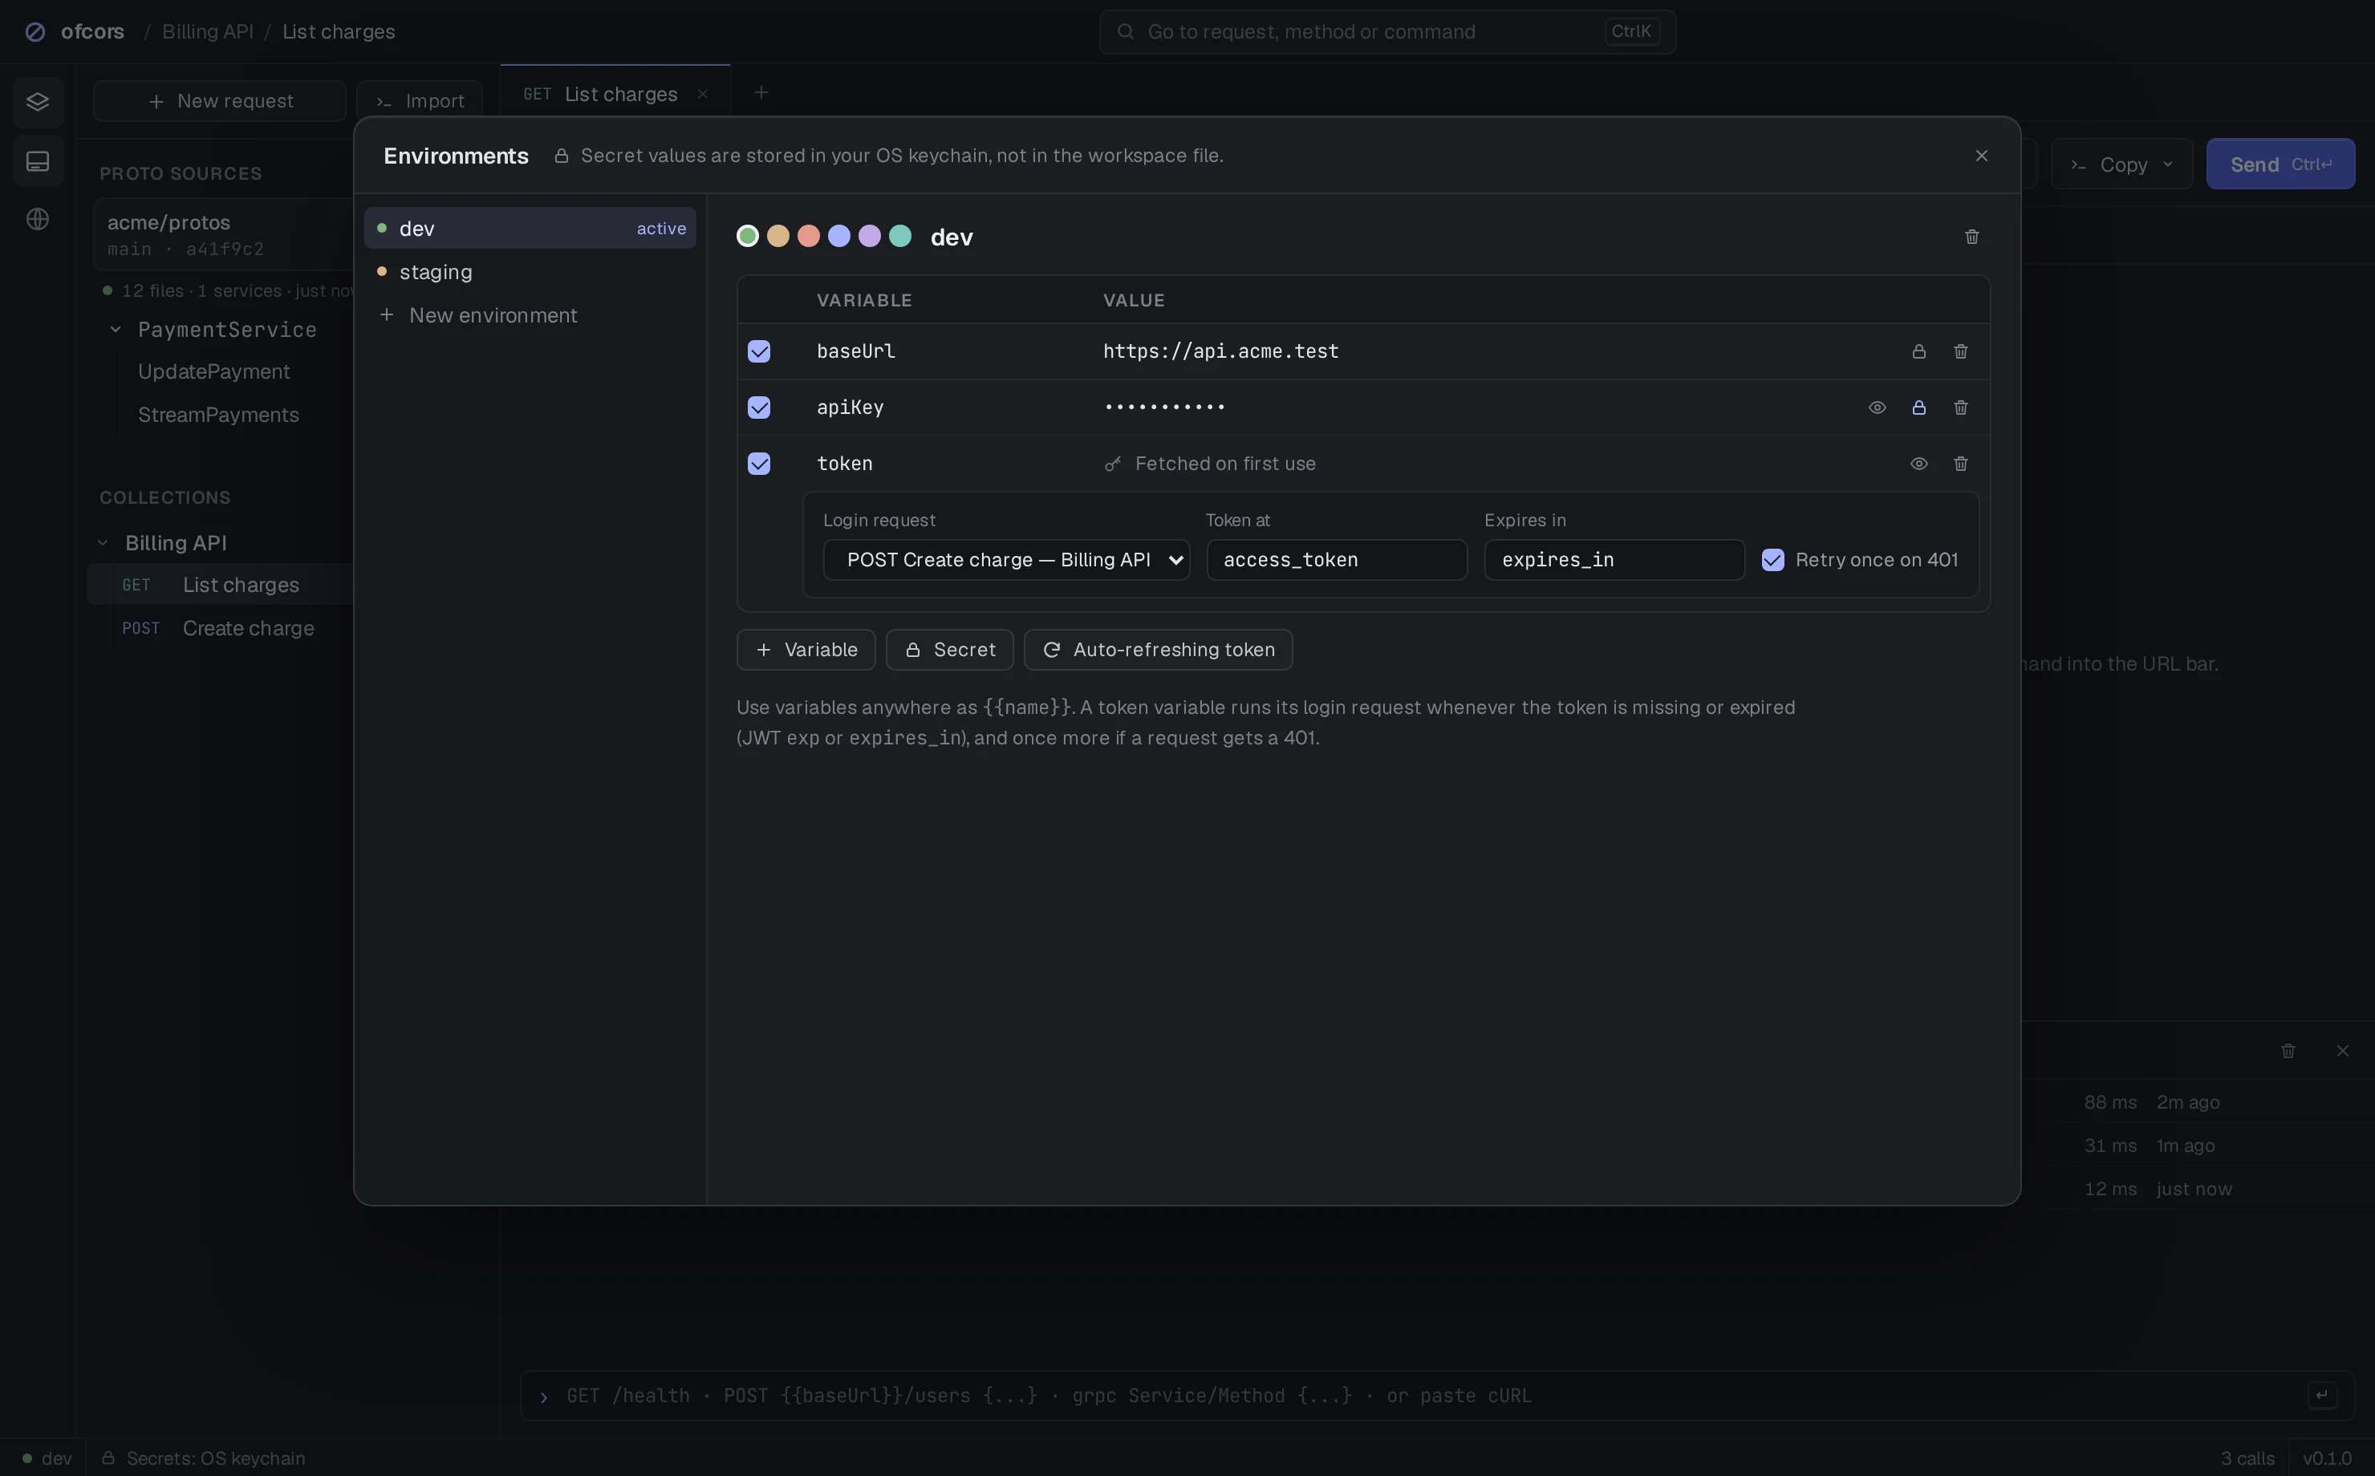This screenshot has width=2375, height=1476.
Task: Delete the dev environment via trash icon
Action: [1971, 237]
